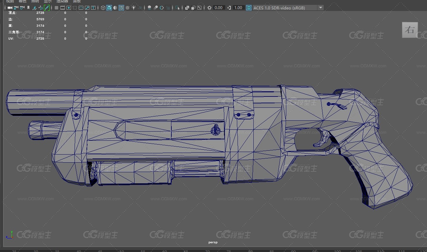Screen dimensions: 427x252
Task: Toggle Screen Space Ambient Occlusion icon
Action: (x=149, y=8)
